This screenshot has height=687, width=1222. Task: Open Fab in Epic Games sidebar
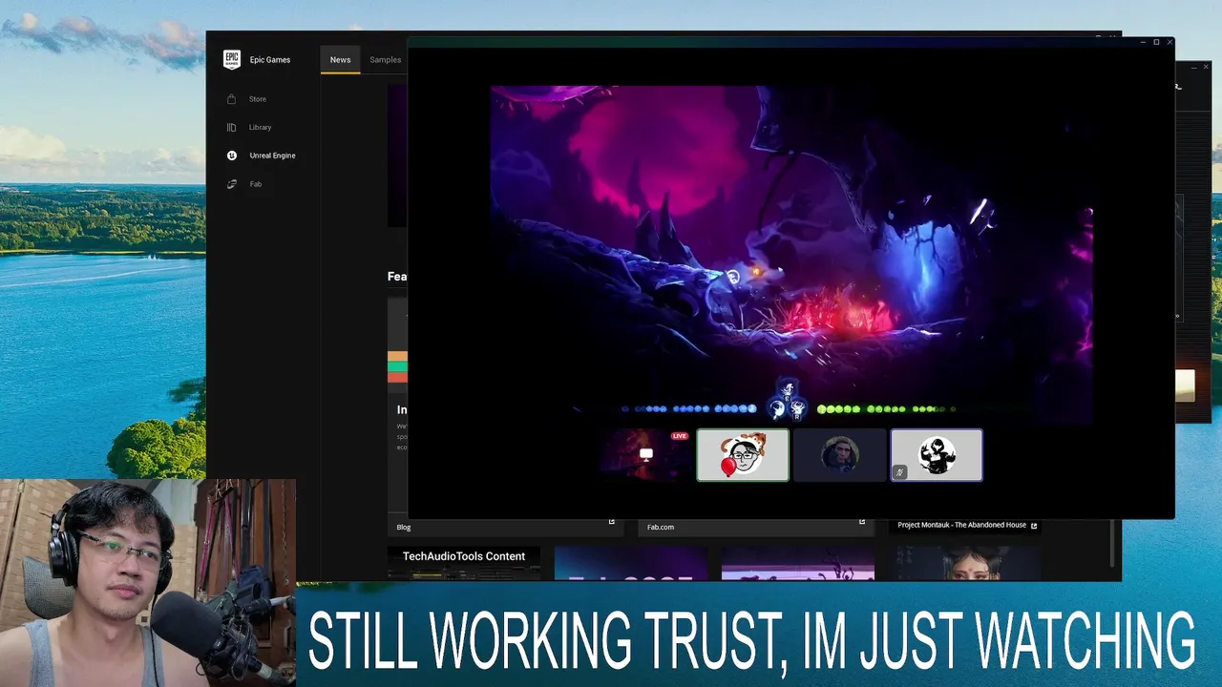coord(245,184)
